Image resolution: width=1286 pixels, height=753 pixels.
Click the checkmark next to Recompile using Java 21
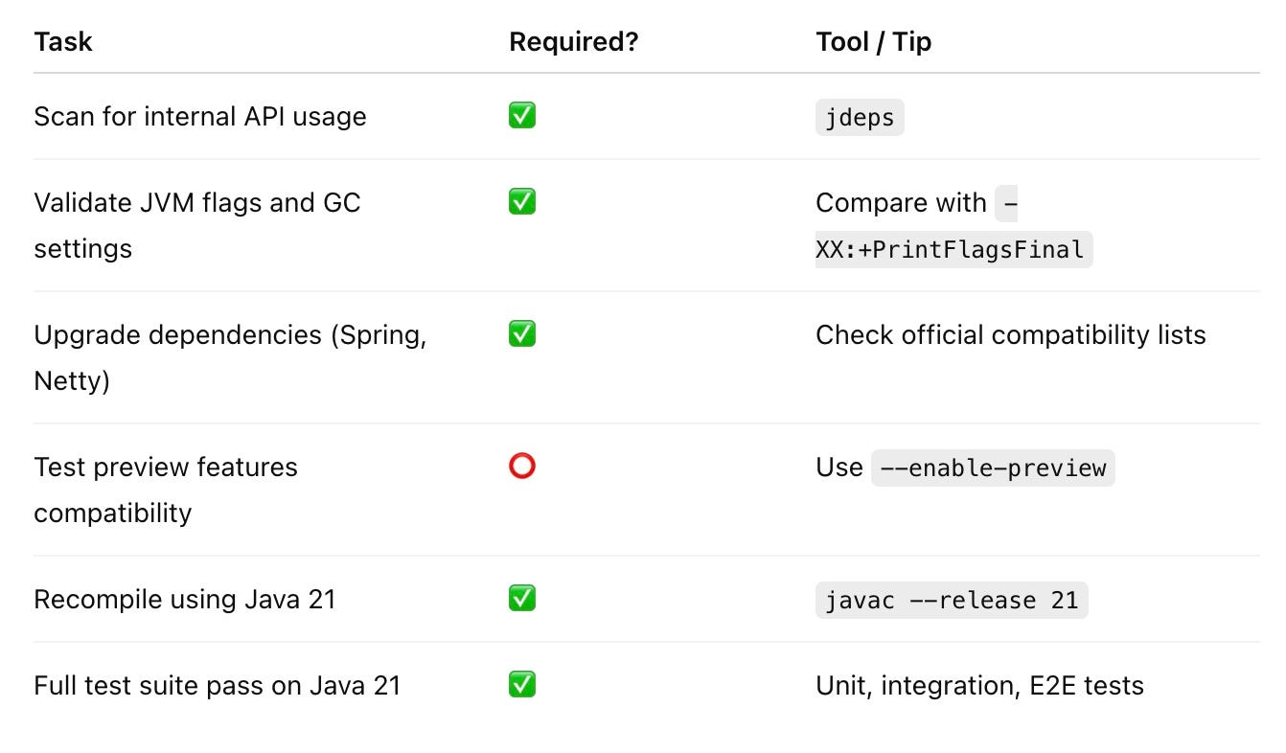pos(522,599)
